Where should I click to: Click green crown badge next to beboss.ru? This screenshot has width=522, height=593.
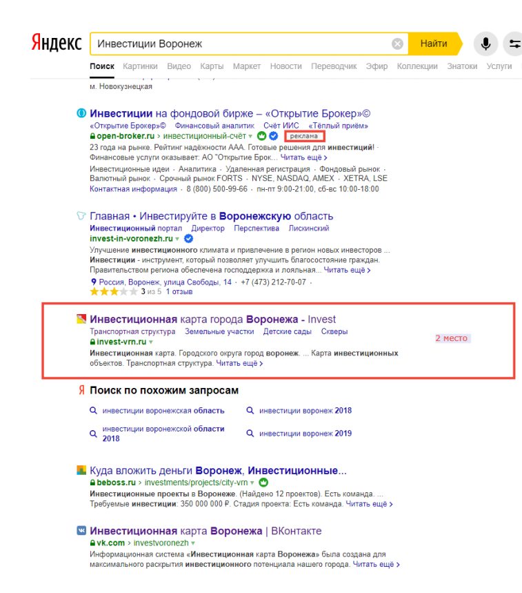coord(263,482)
